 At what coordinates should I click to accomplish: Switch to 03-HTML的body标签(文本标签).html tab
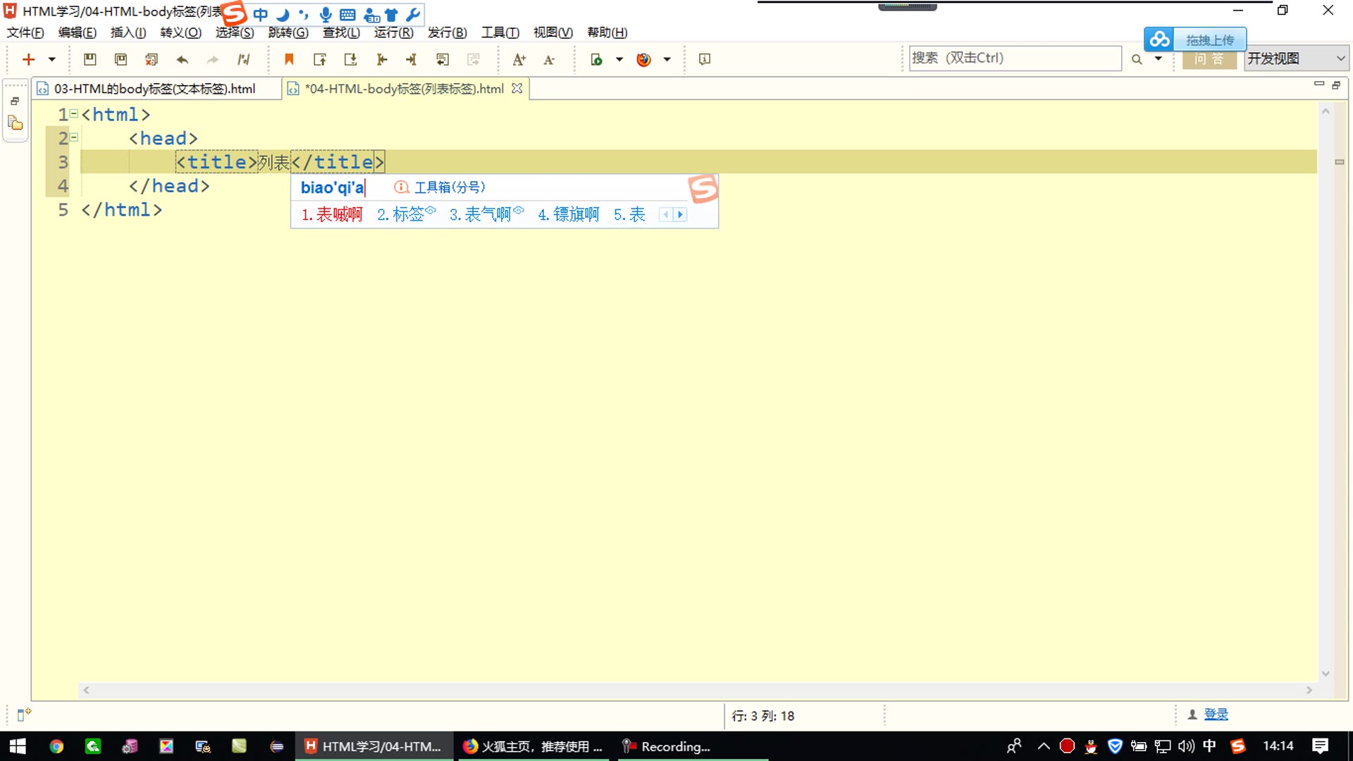coord(155,89)
